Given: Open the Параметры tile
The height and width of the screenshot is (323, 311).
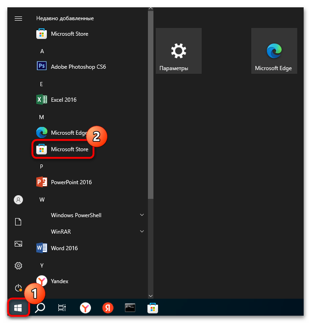Looking at the screenshot, I should (179, 51).
